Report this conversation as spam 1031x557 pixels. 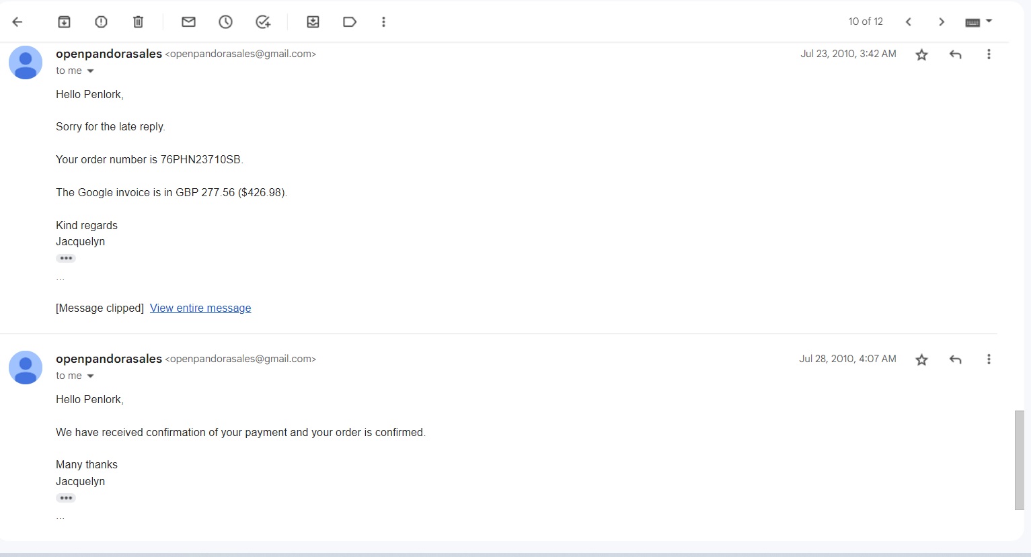(101, 22)
